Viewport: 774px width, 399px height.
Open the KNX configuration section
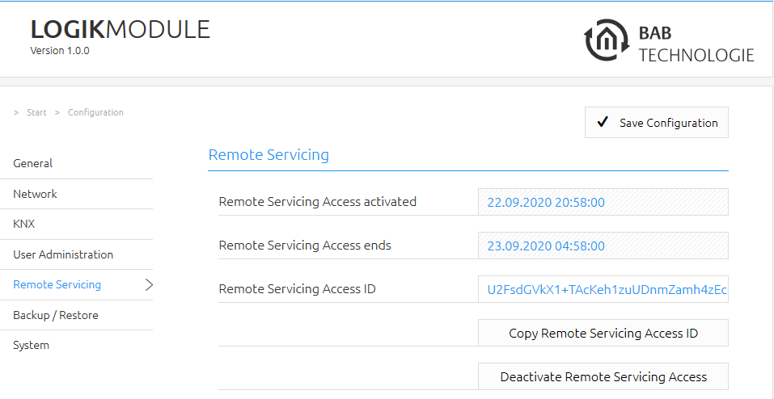[x=23, y=224]
